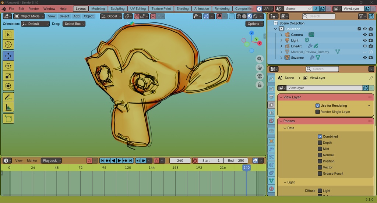Screen dimensions: 377x203
Task: Jump to the last frame
Action: (131, 160)
